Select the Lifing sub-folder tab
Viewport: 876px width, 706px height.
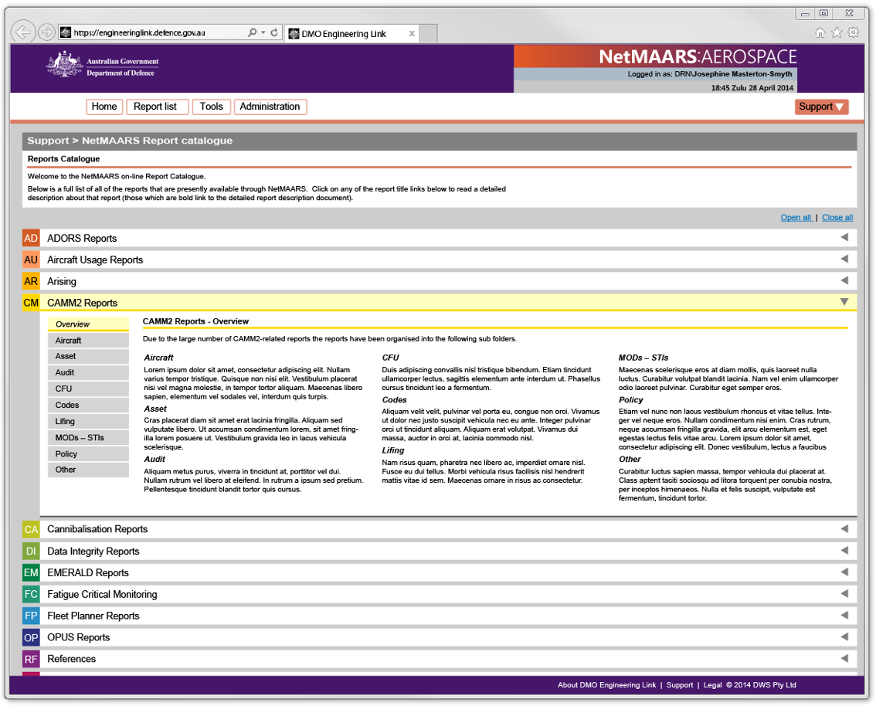(x=88, y=421)
